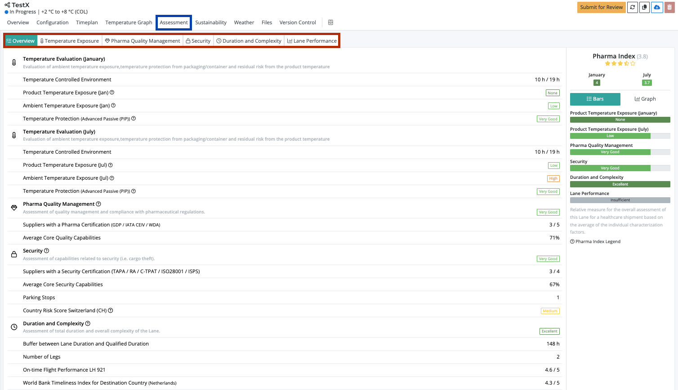Click the cloud download icon
The image size is (678, 390).
tap(657, 7)
